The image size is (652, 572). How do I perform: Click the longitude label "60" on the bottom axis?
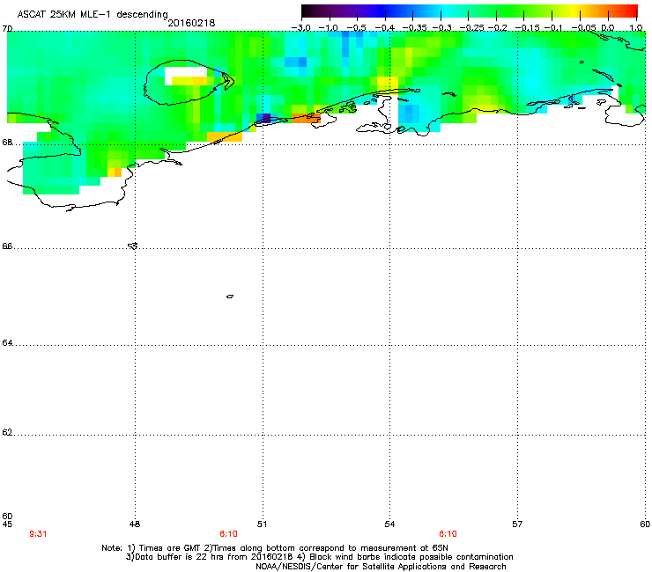(x=645, y=524)
